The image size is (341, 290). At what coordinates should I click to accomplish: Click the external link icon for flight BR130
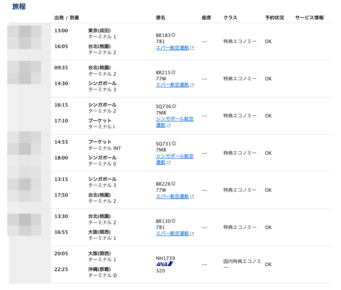pyautogui.click(x=192, y=234)
